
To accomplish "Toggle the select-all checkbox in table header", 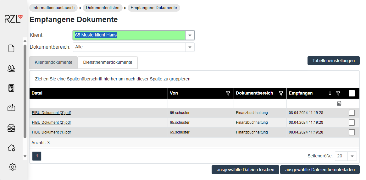I will (x=352, y=93).
